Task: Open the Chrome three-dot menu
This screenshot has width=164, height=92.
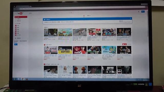Action: pyautogui.click(x=147, y=7)
